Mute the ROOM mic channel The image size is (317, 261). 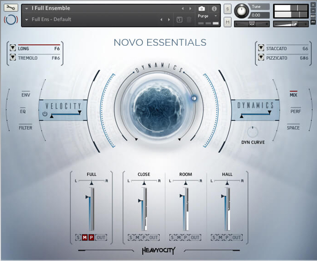[x=179, y=237]
